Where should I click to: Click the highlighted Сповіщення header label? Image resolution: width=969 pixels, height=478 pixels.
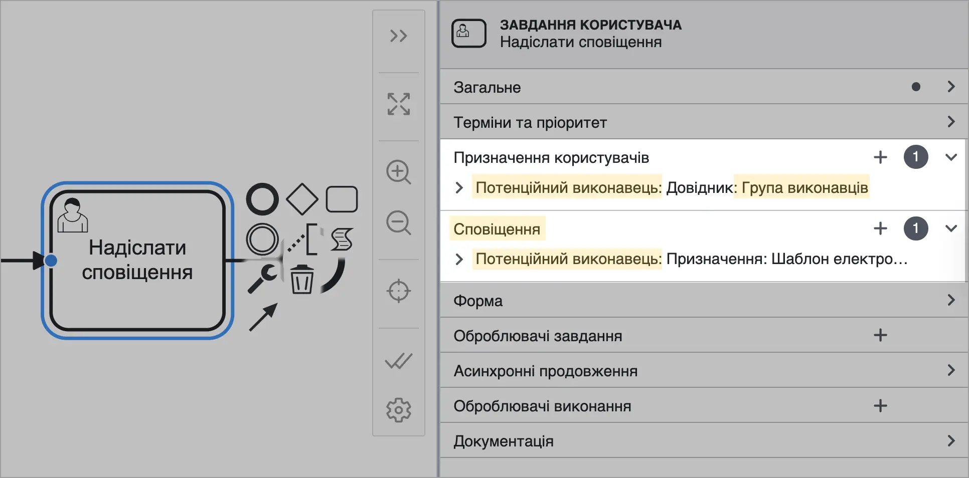click(497, 229)
